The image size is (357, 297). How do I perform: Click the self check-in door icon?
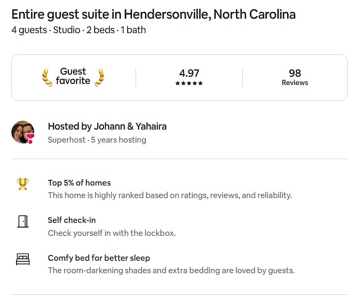pos(23,221)
